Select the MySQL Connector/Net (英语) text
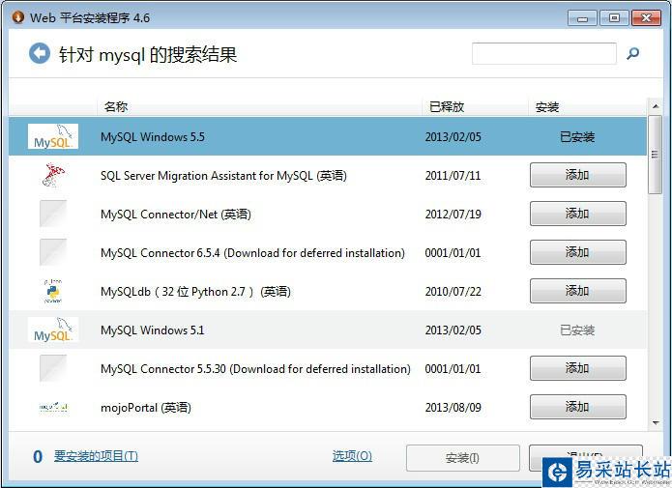 [176, 215]
